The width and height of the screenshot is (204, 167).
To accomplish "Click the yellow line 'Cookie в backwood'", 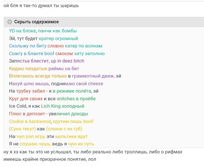I will 51,121.
